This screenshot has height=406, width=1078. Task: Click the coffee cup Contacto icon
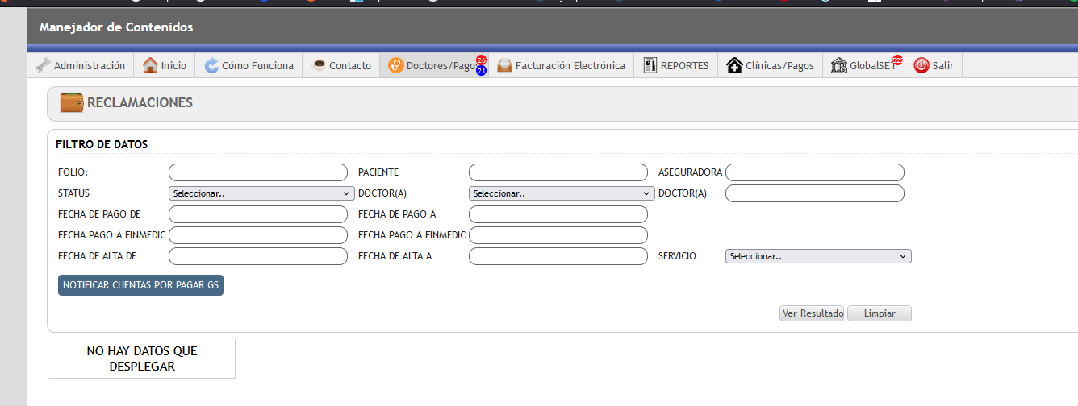click(x=320, y=66)
